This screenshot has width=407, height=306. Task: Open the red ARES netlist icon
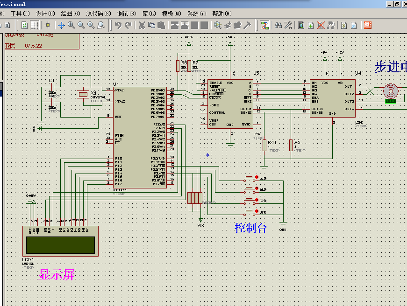(x=368, y=25)
